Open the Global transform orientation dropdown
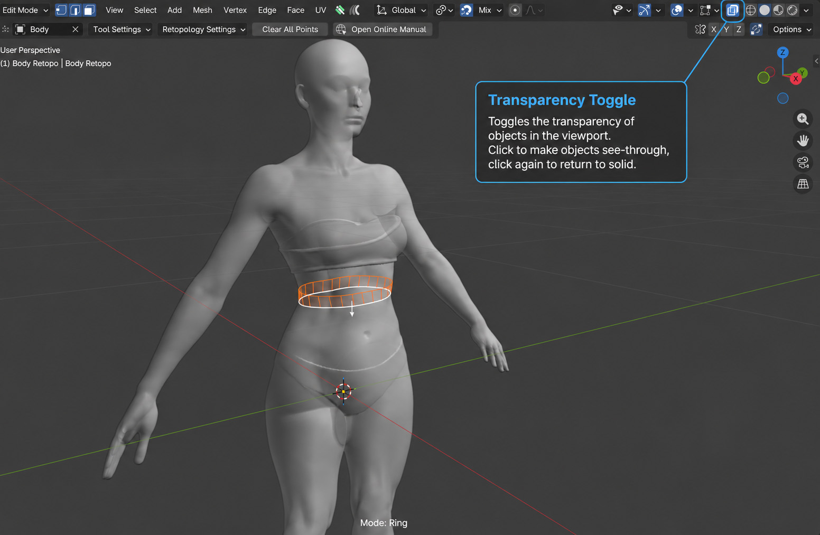The width and height of the screenshot is (820, 535). point(402,10)
